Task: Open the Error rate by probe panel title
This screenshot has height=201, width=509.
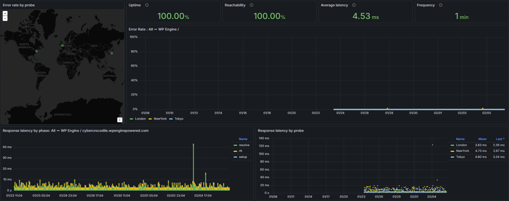Action: 19,5
